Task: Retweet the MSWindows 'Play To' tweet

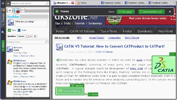Action: click(x=24, y=77)
